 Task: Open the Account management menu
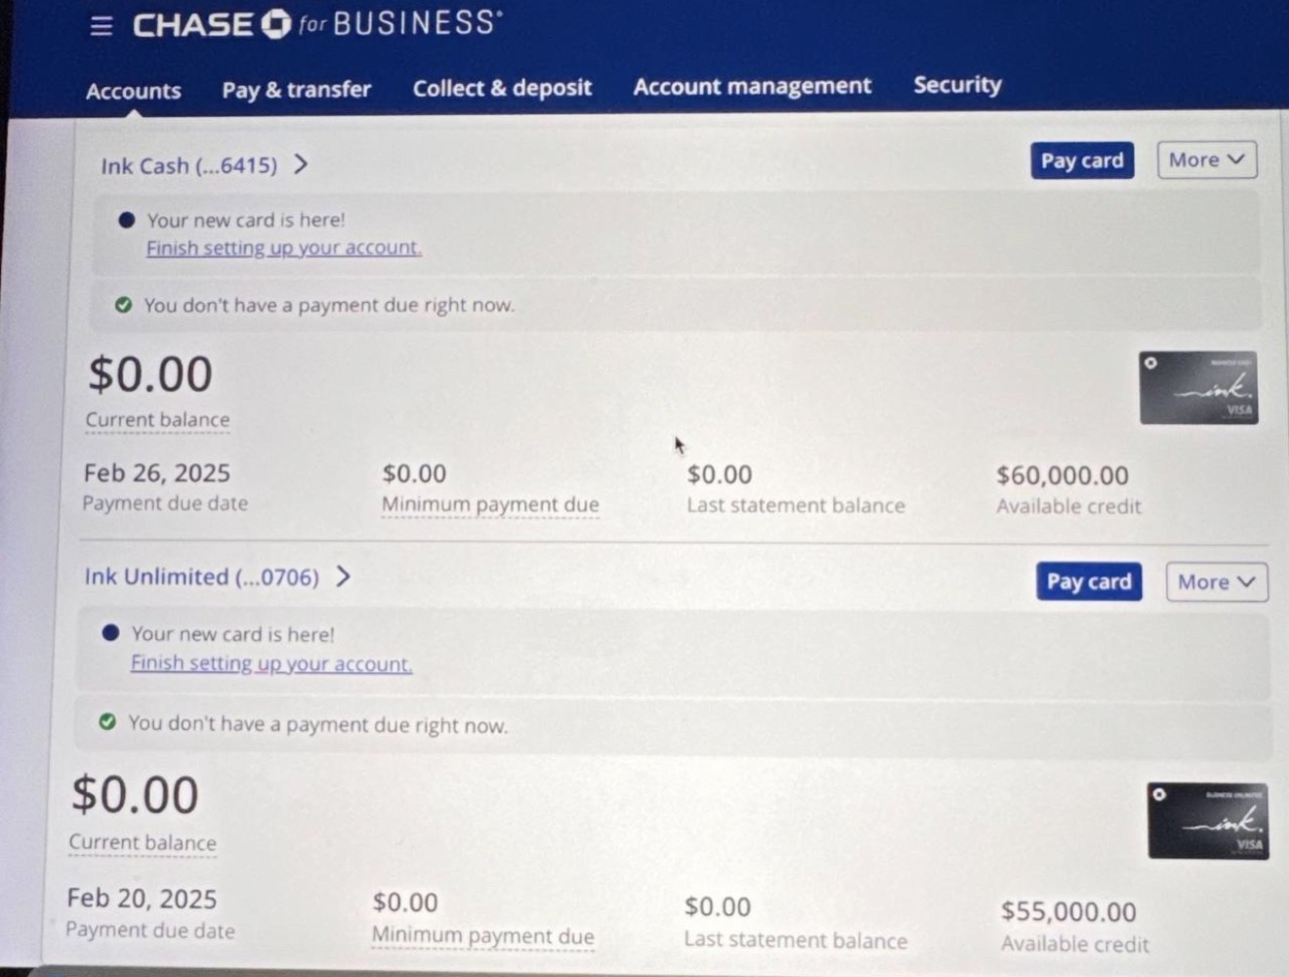coord(752,86)
